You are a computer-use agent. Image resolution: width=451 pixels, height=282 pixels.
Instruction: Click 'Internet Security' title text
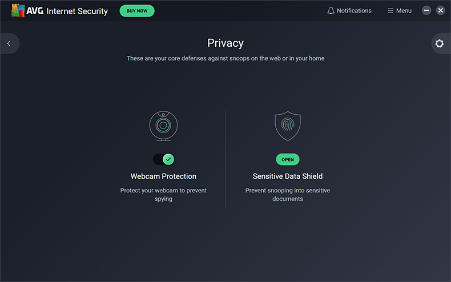point(77,11)
